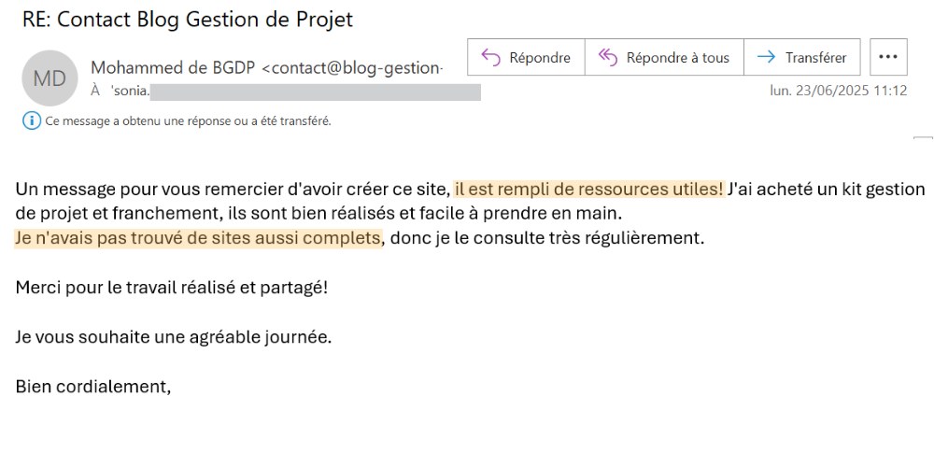Click highlighted sentence Je n'avais pas trouvé de sites
This screenshot has height=467, width=934.
(198, 238)
